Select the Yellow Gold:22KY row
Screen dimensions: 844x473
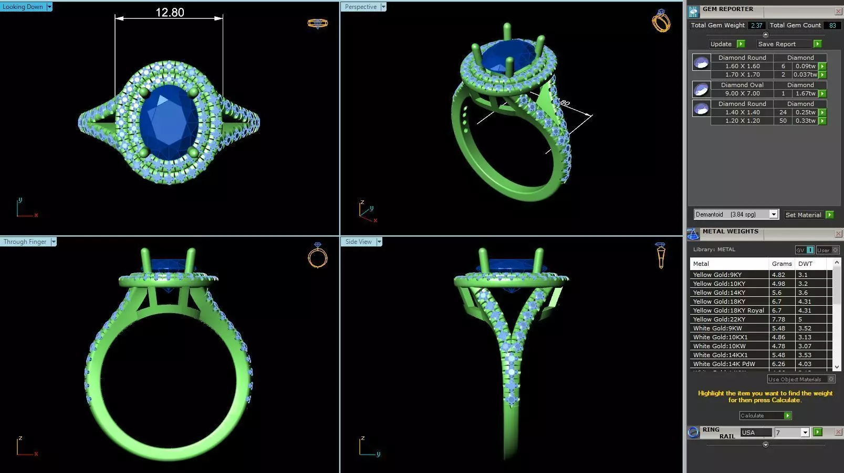[x=761, y=319]
